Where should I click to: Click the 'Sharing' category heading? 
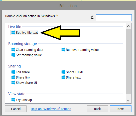click(15, 66)
